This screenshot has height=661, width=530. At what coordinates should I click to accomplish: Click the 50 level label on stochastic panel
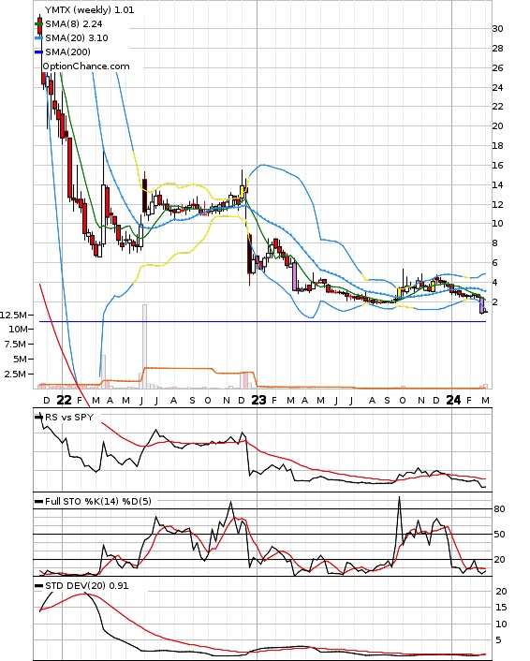pos(499,535)
